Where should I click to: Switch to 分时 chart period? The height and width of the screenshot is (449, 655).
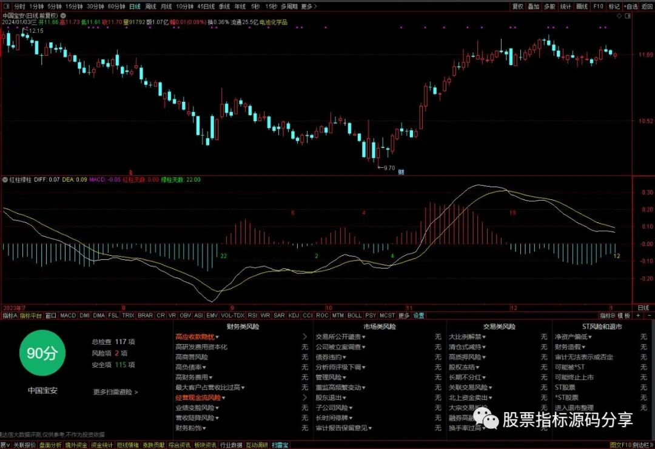coord(19,7)
